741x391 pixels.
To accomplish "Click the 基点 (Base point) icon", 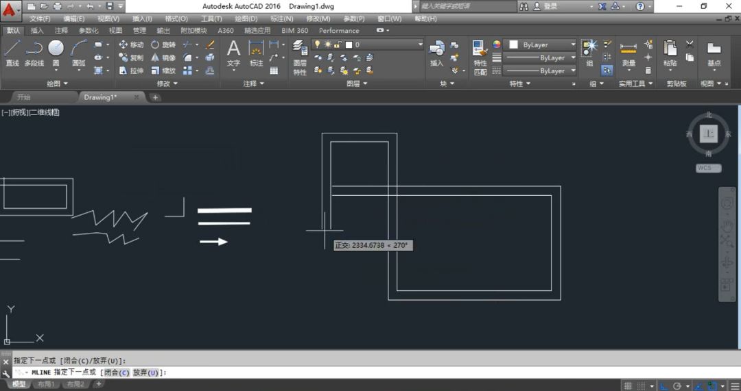I will tap(714, 53).
